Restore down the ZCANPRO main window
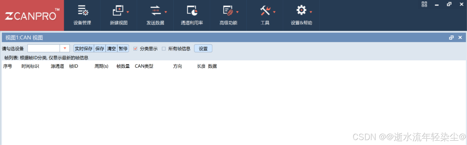 pyautogui.click(x=449, y=4)
